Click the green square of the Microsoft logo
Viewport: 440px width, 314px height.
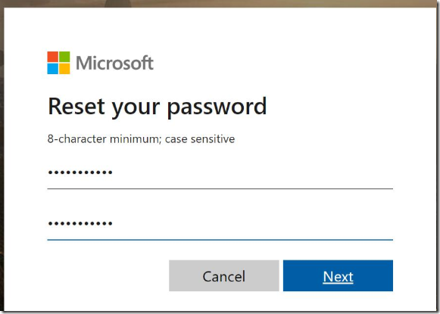(x=64, y=57)
